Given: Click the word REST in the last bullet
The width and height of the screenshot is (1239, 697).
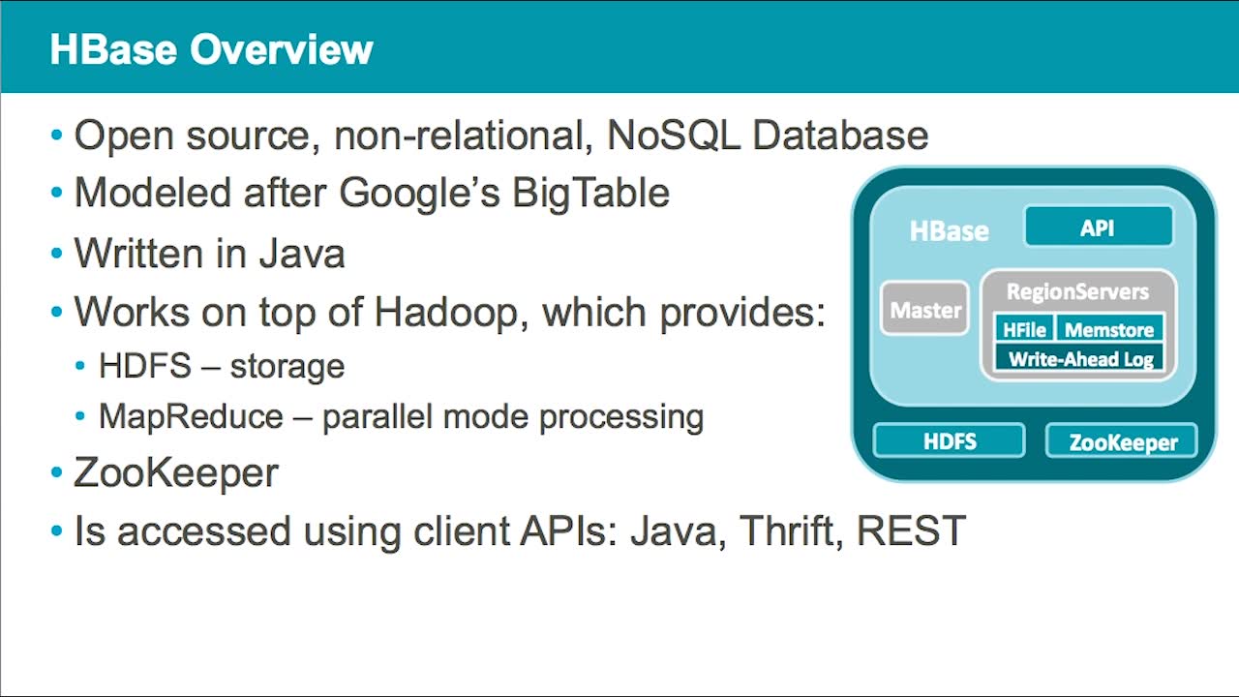Looking at the screenshot, I should (911, 530).
